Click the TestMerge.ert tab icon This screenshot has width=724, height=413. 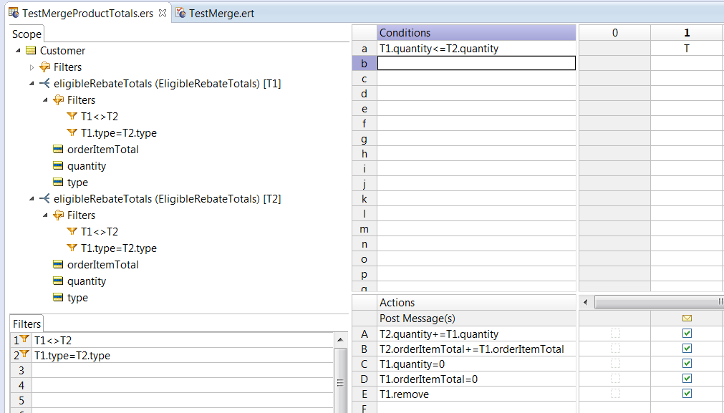coord(181,13)
